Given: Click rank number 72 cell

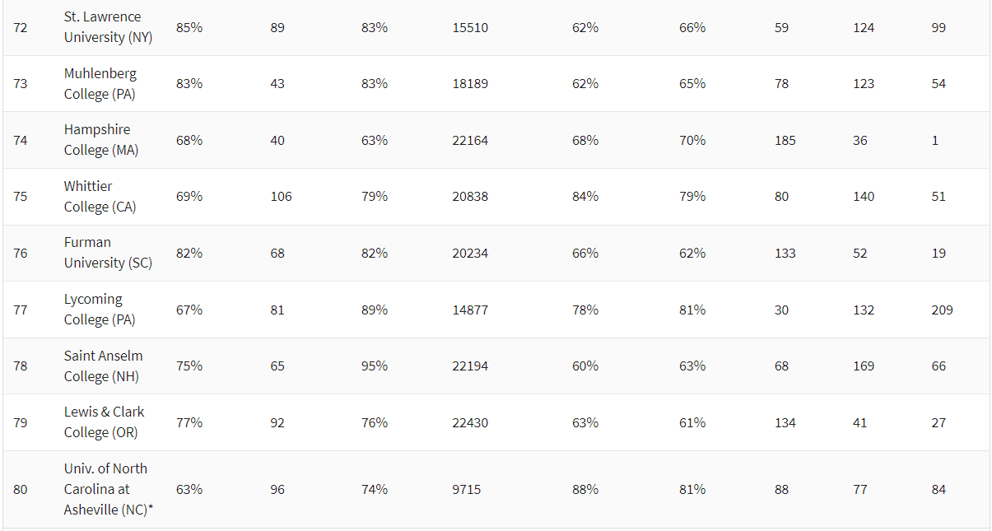Looking at the screenshot, I should 21,28.
